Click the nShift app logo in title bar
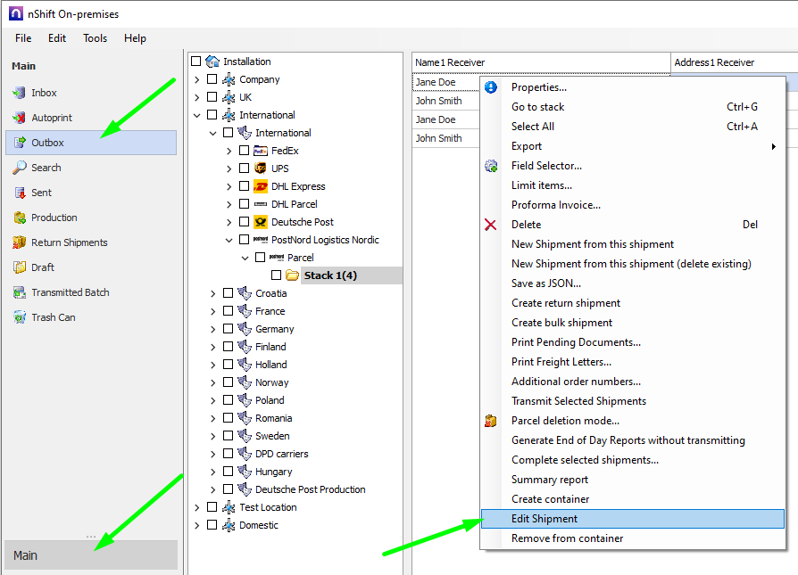798x575 pixels. [x=16, y=13]
